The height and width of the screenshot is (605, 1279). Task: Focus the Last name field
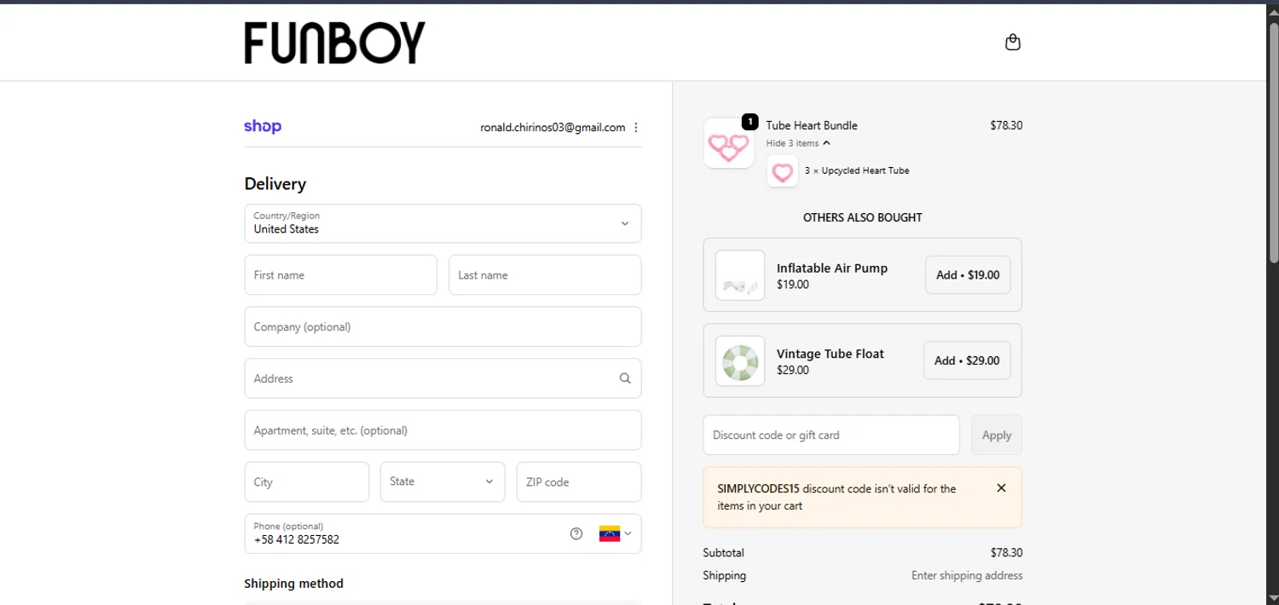point(545,275)
